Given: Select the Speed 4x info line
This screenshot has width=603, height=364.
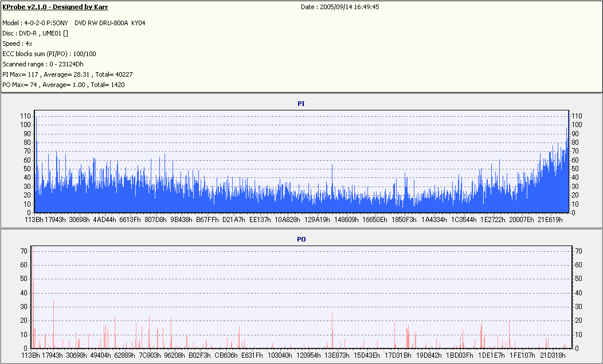Looking at the screenshot, I should click(x=17, y=43).
